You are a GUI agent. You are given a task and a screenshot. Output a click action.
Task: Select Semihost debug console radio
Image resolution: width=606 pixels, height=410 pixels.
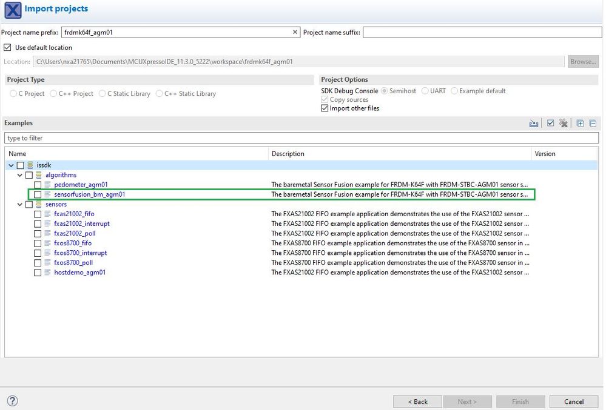pyautogui.click(x=384, y=91)
